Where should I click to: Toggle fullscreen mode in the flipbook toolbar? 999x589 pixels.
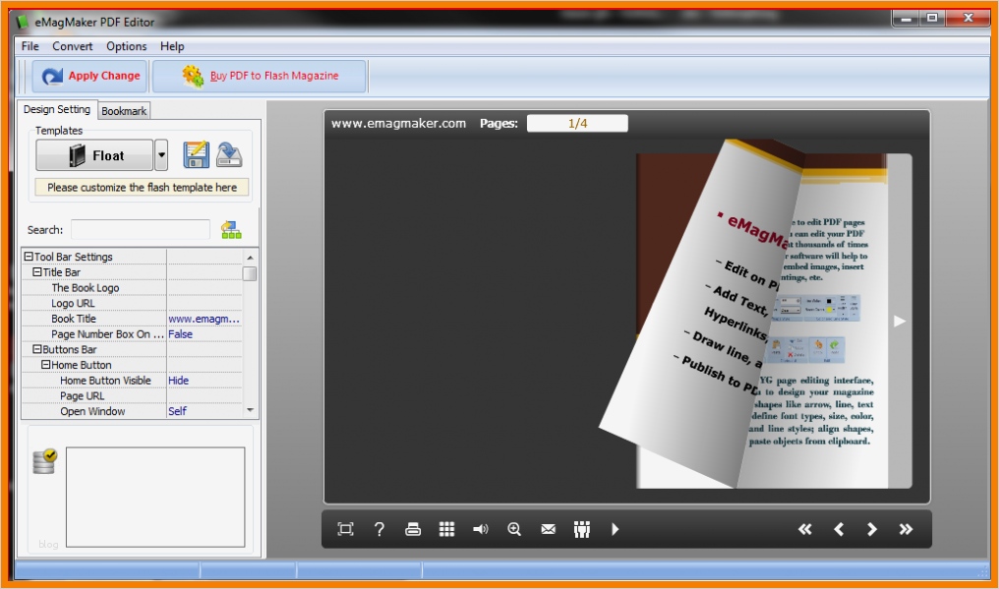tap(344, 529)
